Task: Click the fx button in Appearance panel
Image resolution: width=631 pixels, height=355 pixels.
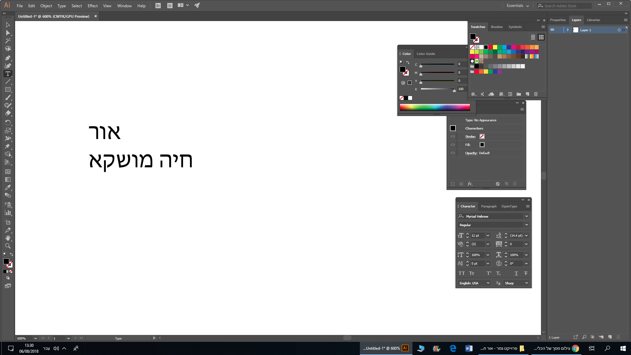Action: tap(470, 184)
